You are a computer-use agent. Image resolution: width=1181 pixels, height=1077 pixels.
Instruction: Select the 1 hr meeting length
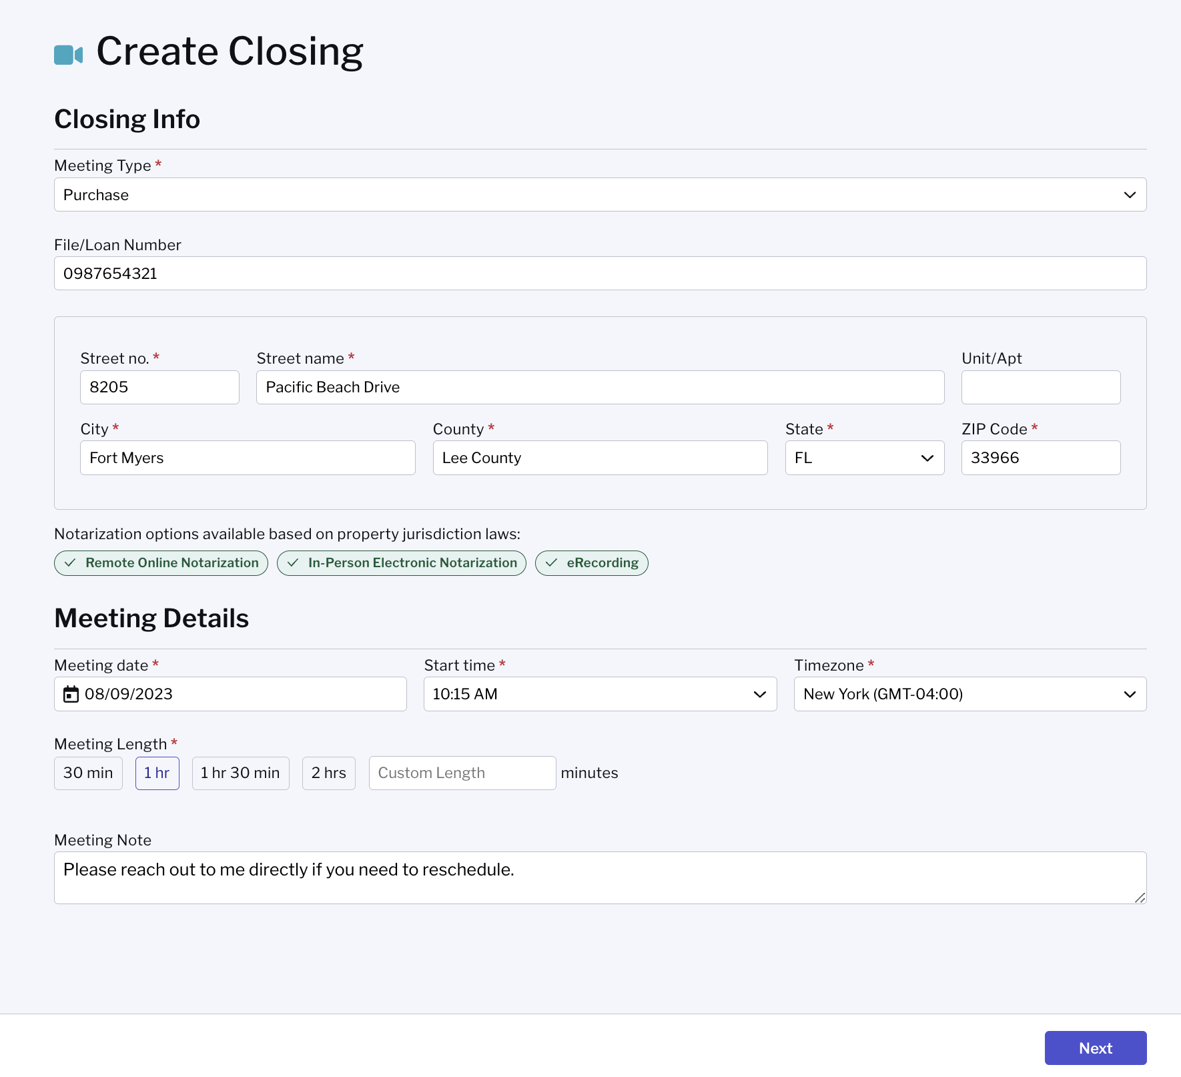coord(157,773)
